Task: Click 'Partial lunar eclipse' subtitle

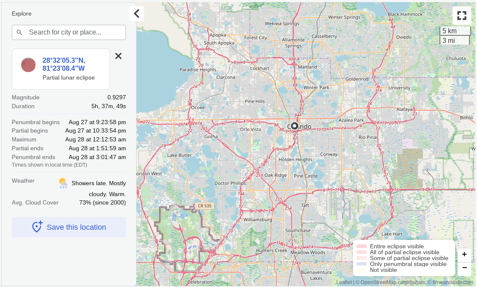Action: tap(68, 77)
